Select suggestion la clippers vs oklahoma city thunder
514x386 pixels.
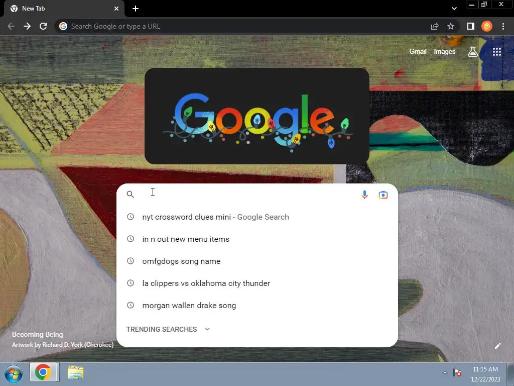257,283
